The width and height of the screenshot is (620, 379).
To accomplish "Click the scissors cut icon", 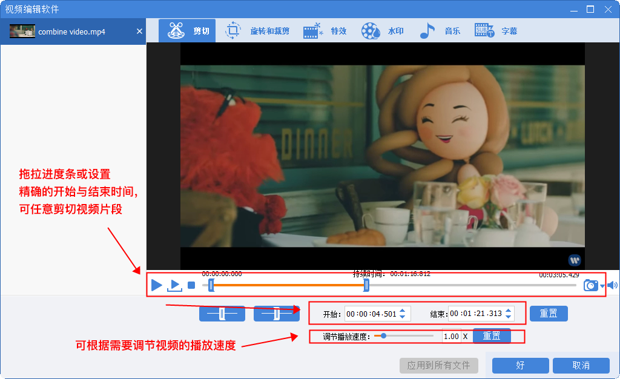I will click(176, 30).
